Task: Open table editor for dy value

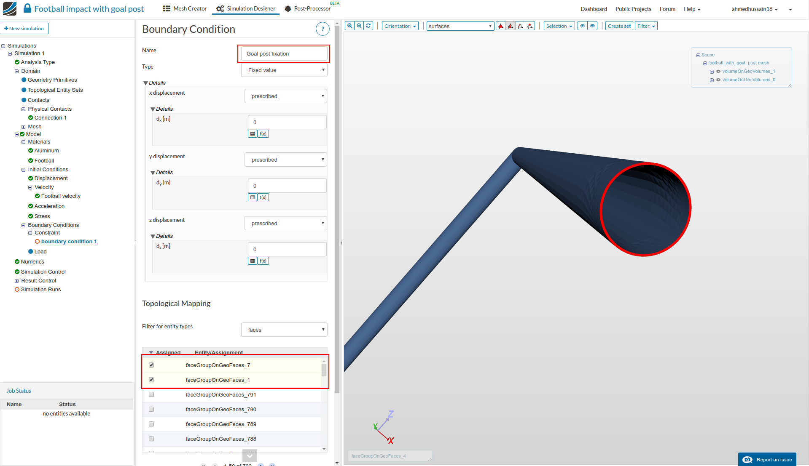Action: tap(253, 197)
